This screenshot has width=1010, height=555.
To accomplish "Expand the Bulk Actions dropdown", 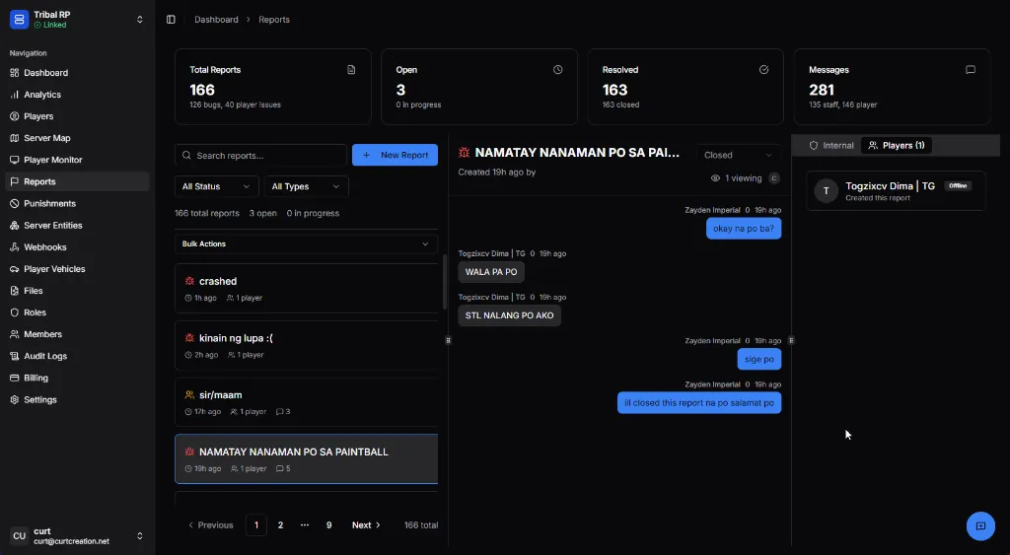I will click(x=306, y=244).
